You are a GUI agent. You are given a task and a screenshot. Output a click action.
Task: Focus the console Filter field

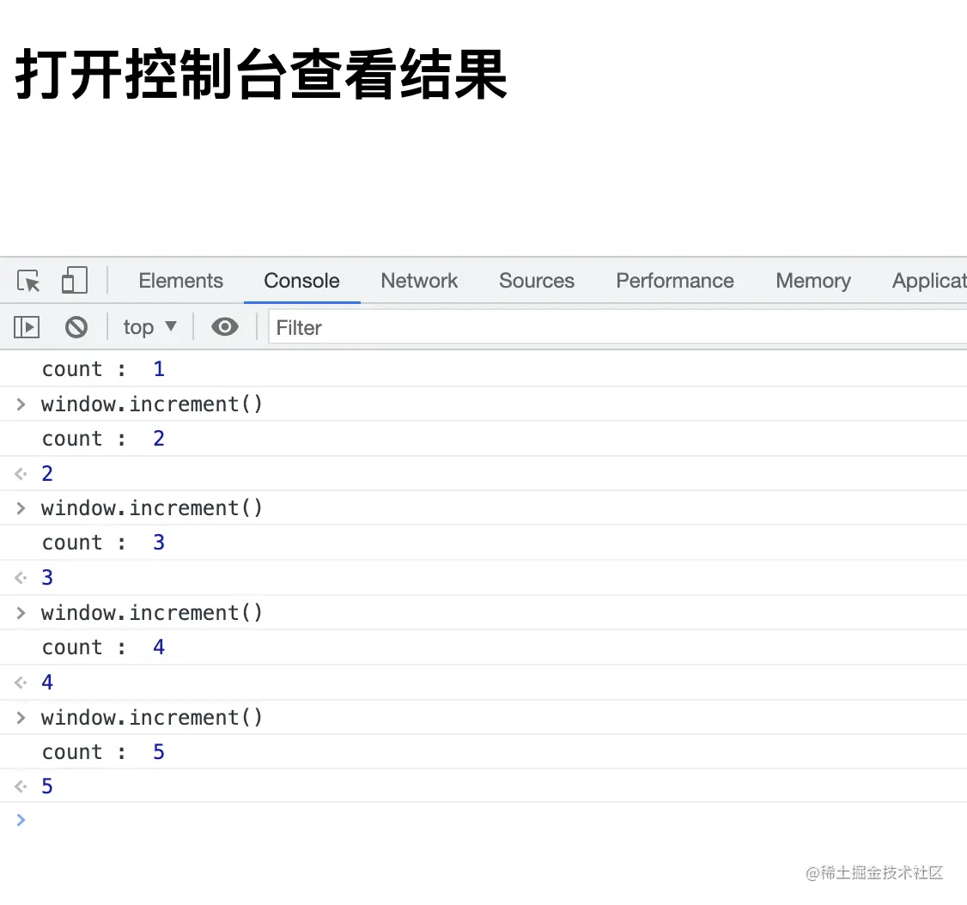tap(618, 327)
